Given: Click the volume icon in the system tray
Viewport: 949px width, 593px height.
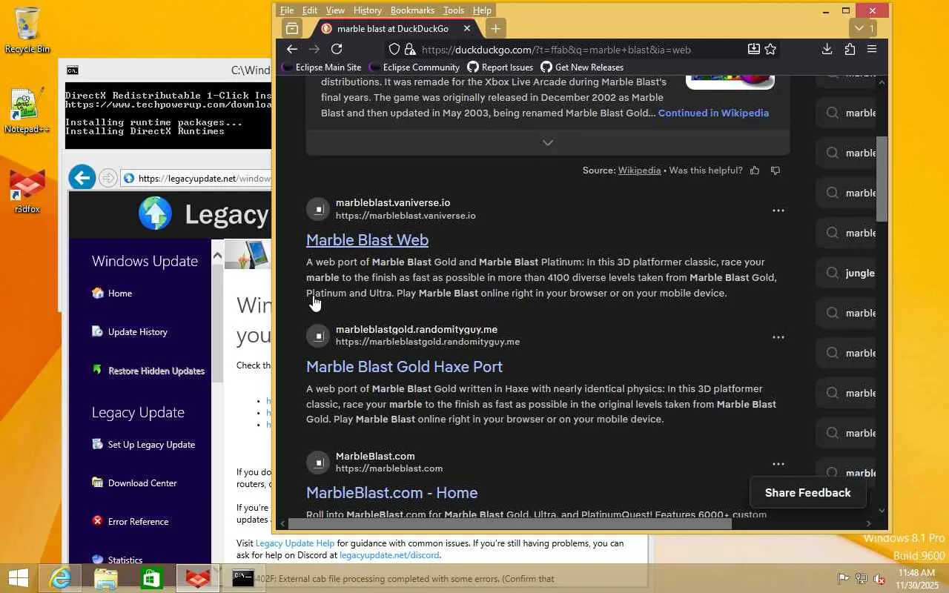Looking at the screenshot, I should pyautogui.click(x=879, y=579).
